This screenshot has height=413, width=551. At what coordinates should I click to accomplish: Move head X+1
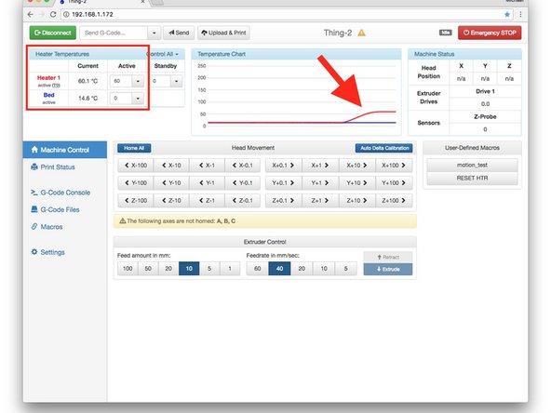coord(320,165)
